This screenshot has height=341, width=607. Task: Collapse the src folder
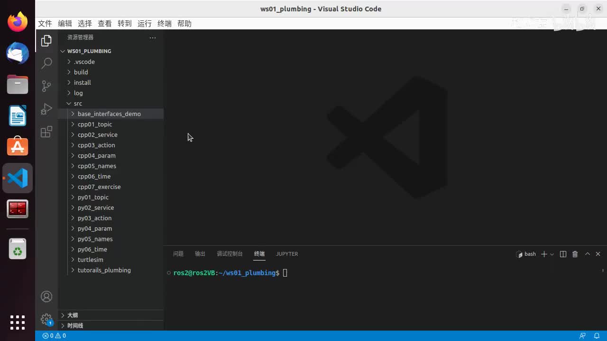(111, 103)
